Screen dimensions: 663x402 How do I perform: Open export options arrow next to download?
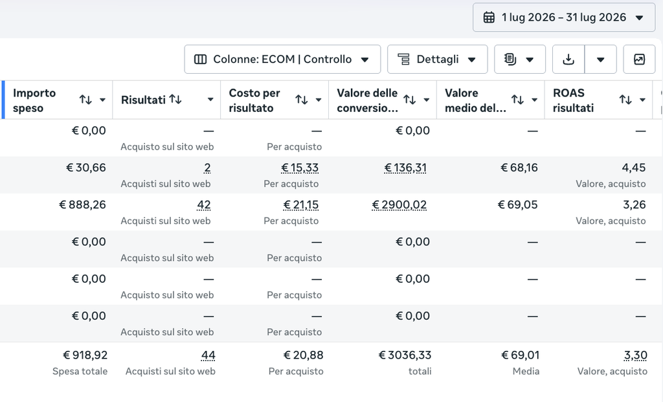click(600, 59)
